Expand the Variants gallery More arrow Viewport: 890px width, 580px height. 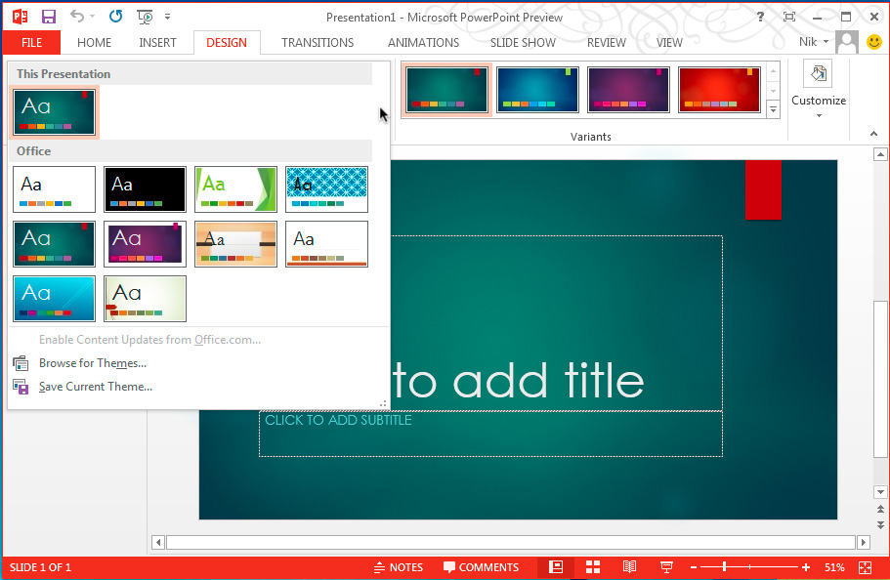click(773, 110)
